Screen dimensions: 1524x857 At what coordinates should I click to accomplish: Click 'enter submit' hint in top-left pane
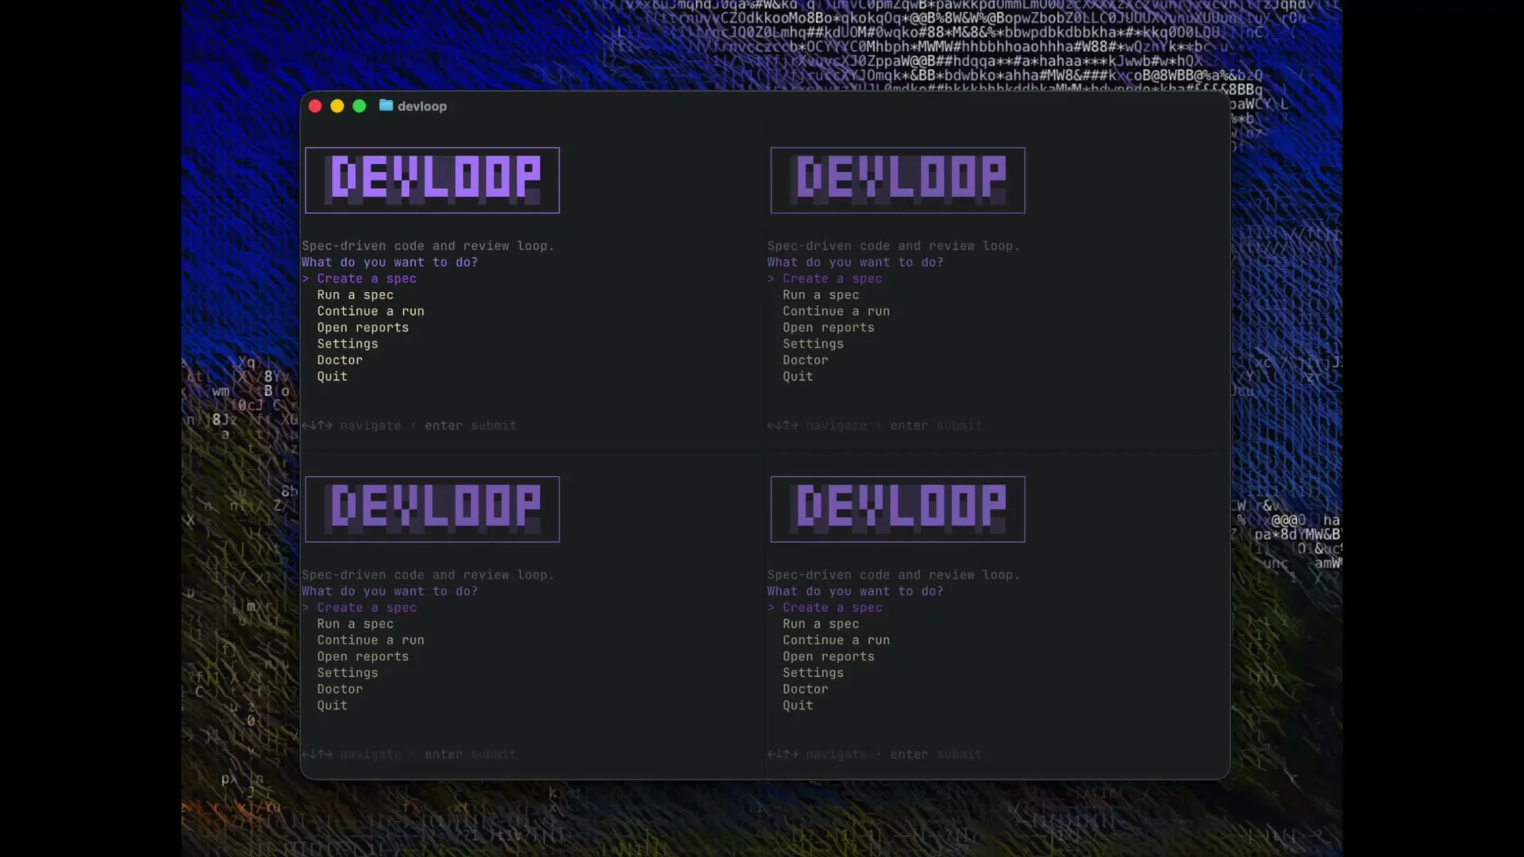point(471,426)
